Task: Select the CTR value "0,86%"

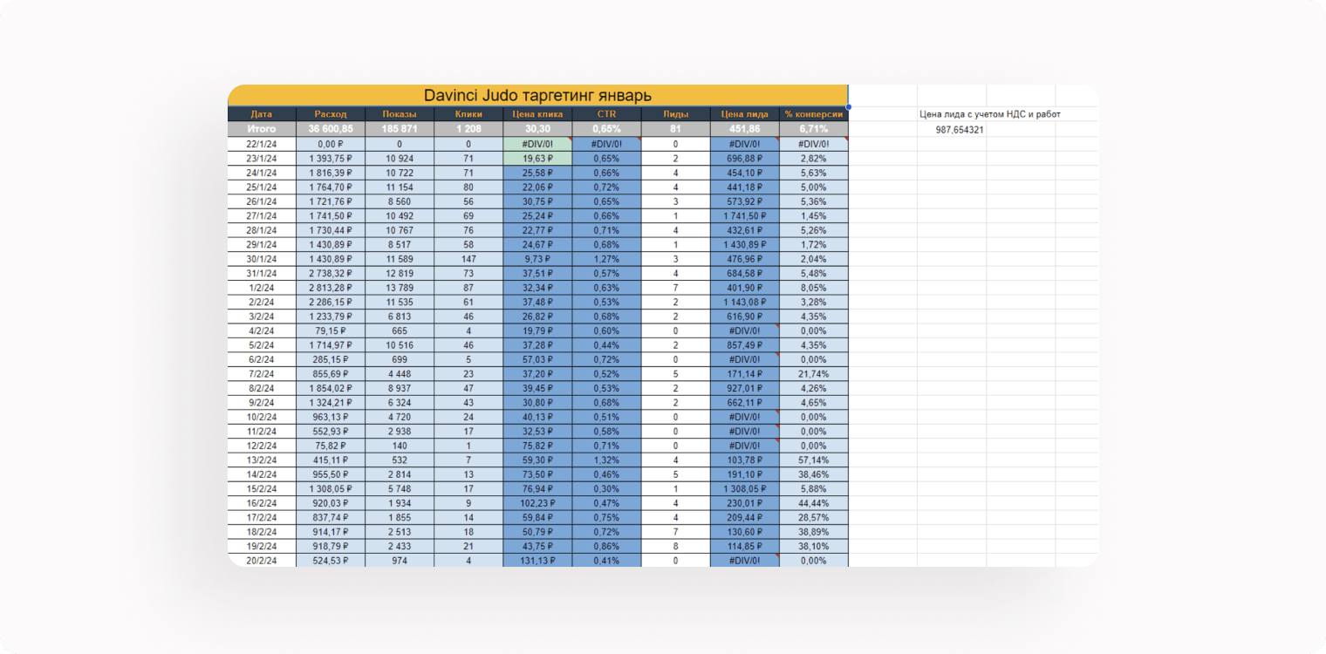Action: pyautogui.click(x=607, y=547)
